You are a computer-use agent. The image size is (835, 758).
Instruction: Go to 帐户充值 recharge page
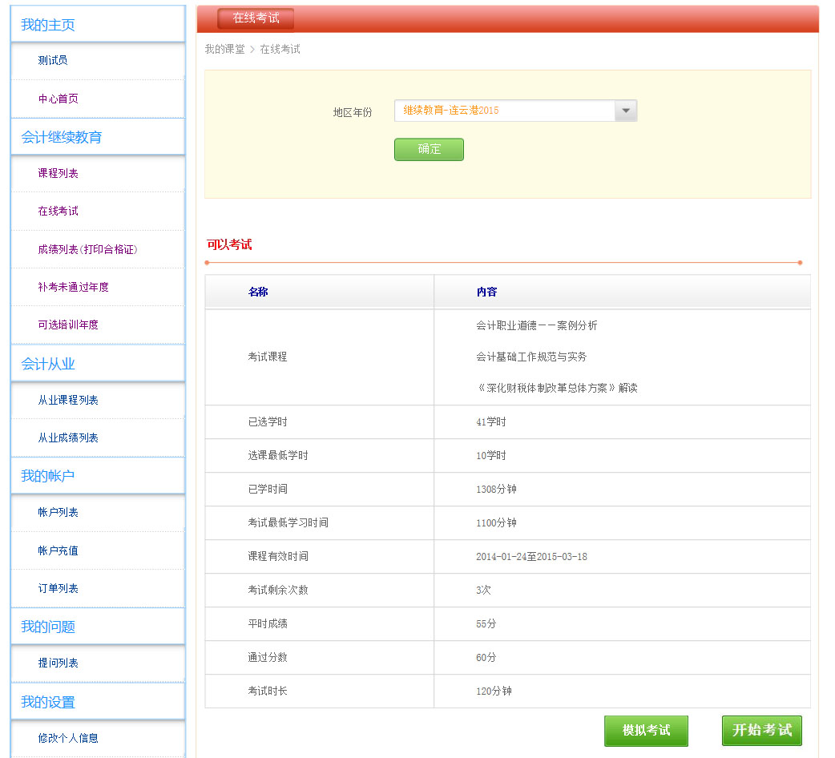[58, 551]
